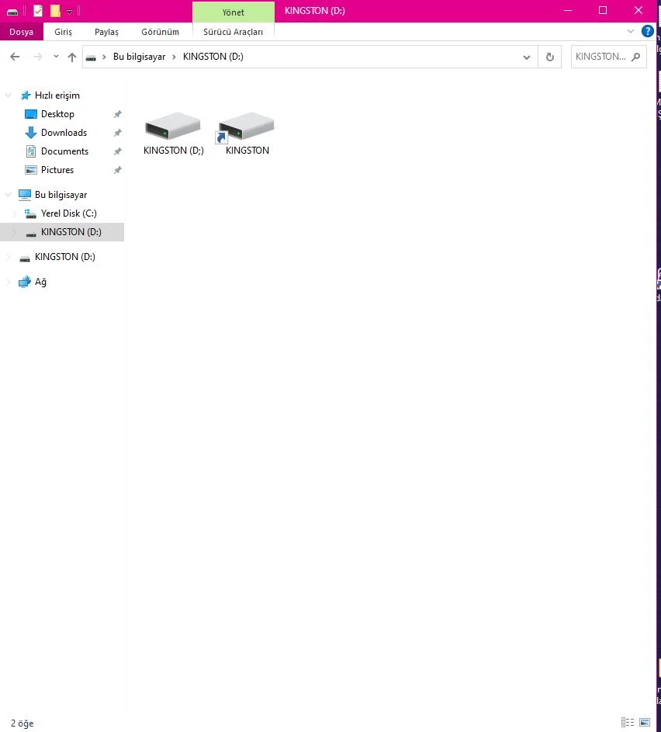Viewport: 661px width, 732px height.
Task: Click the Downloads blue arrow icon in the sidebar
Action: pyautogui.click(x=31, y=133)
